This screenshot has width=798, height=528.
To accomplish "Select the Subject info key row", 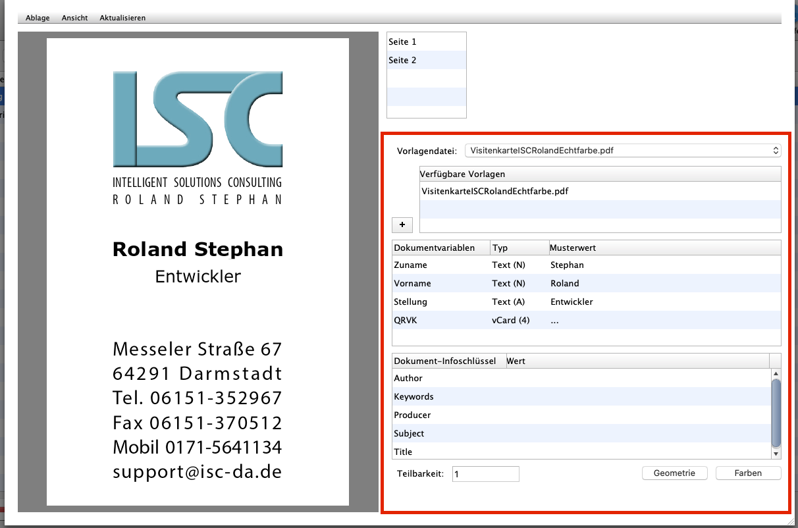I will [581, 433].
